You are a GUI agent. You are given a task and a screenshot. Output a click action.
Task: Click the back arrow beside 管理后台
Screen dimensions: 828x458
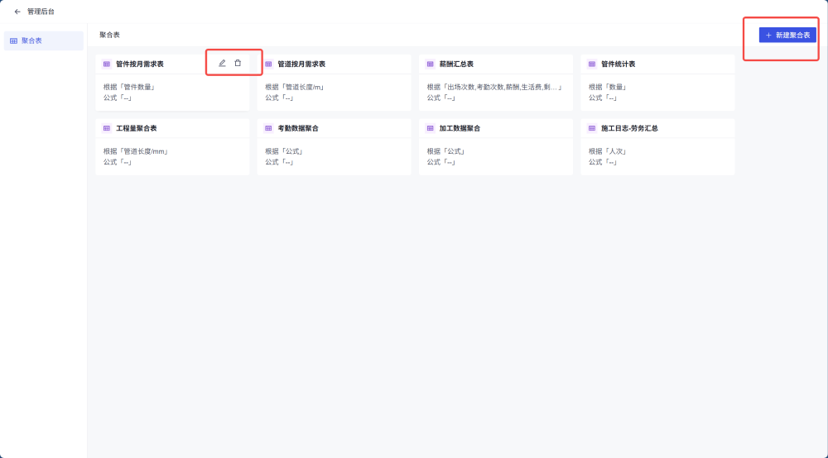tap(17, 12)
